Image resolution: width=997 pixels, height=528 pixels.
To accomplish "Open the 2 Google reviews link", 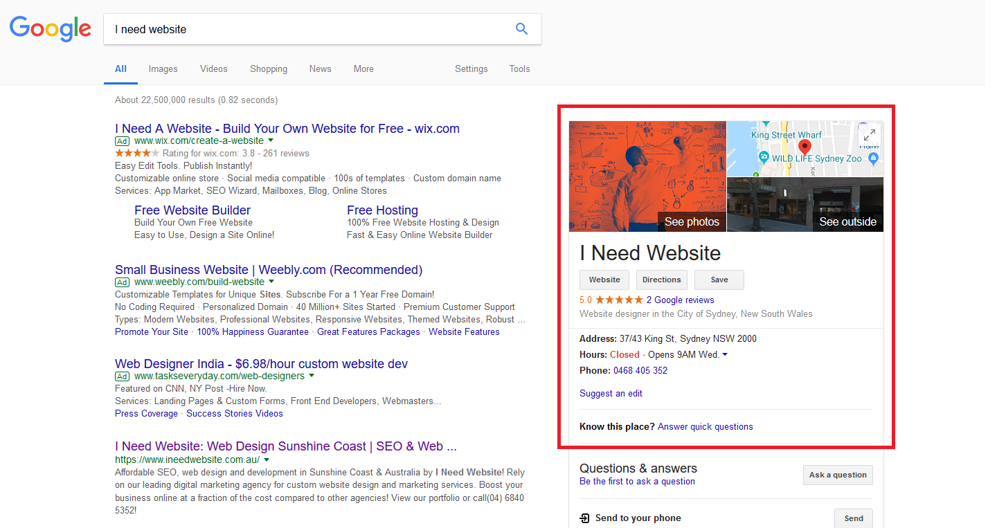I will (680, 300).
